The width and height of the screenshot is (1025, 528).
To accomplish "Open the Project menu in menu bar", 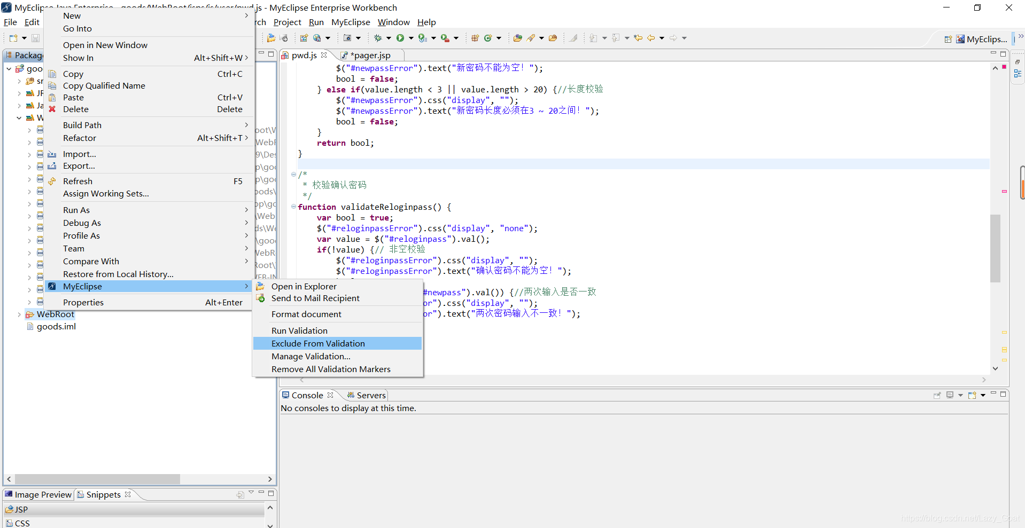I will coord(287,22).
